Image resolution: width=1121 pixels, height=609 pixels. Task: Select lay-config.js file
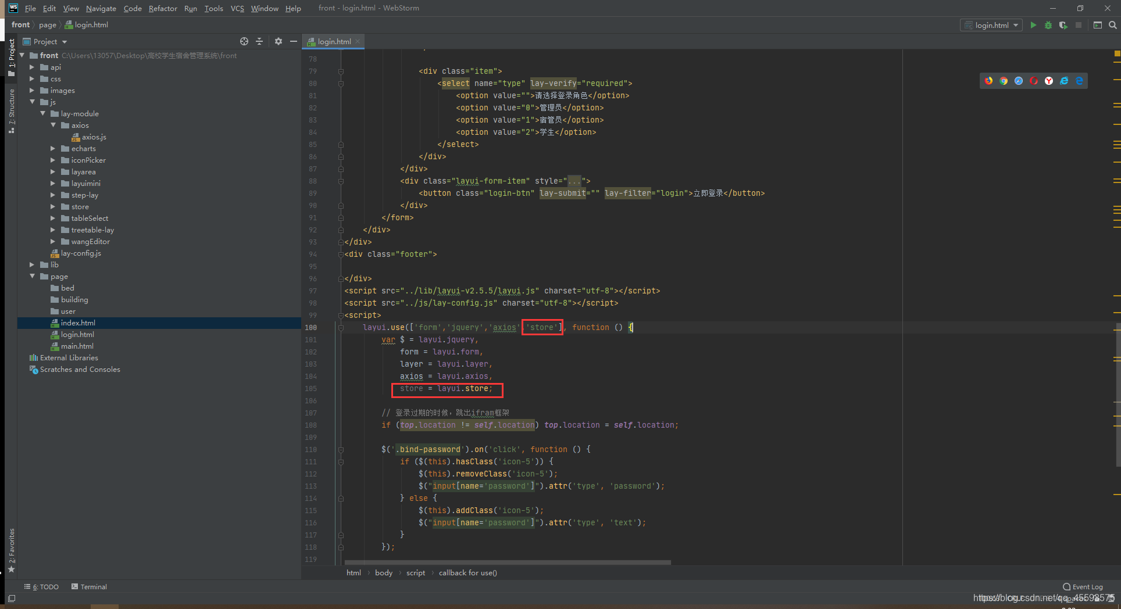(81, 253)
